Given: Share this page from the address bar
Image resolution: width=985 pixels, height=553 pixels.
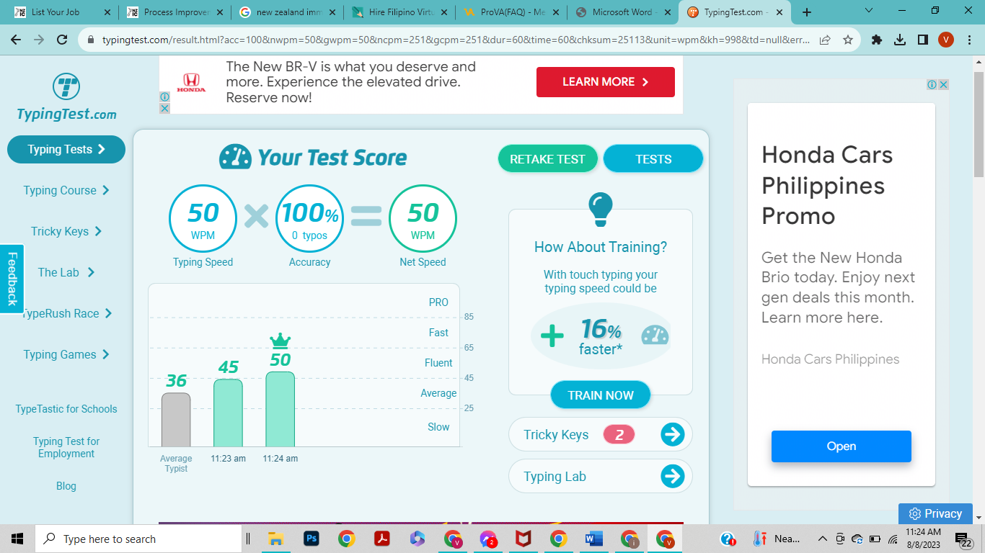Looking at the screenshot, I should [825, 40].
